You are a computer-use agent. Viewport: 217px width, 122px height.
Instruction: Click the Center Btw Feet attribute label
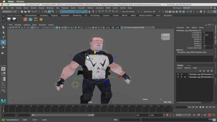(194, 48)
